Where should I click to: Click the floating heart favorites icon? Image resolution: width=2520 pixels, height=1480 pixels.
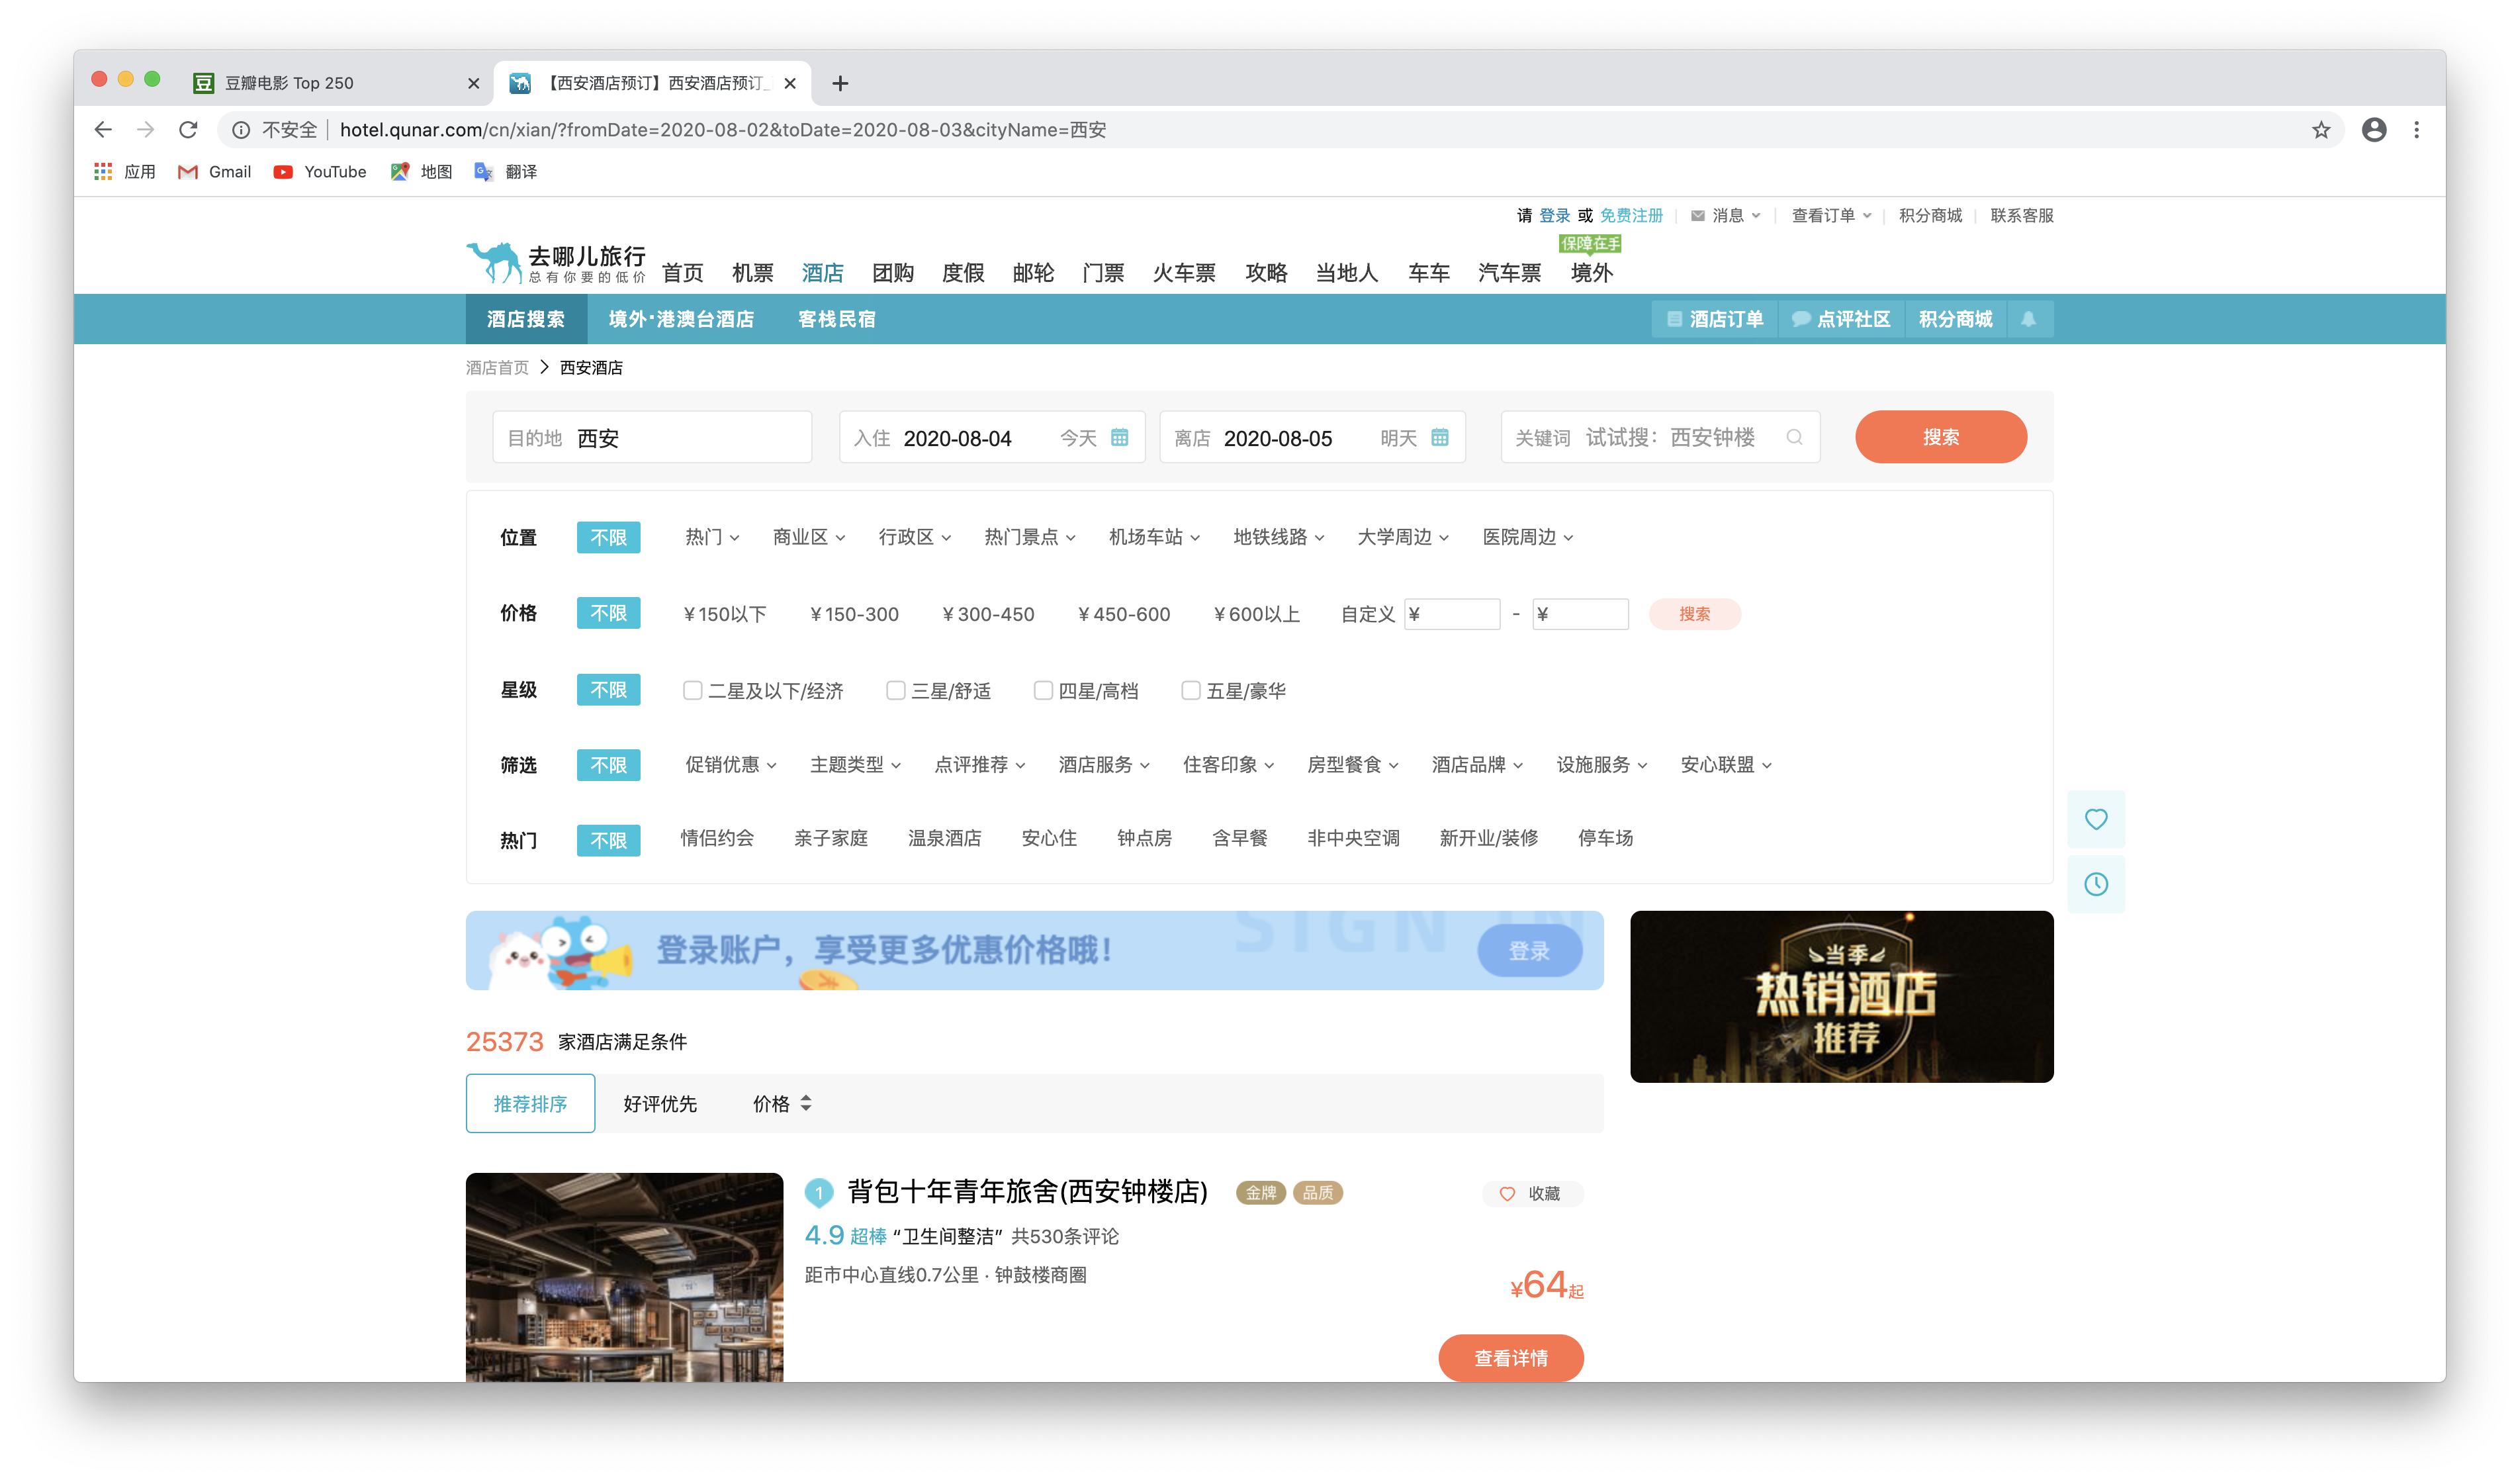point(2097,819)
